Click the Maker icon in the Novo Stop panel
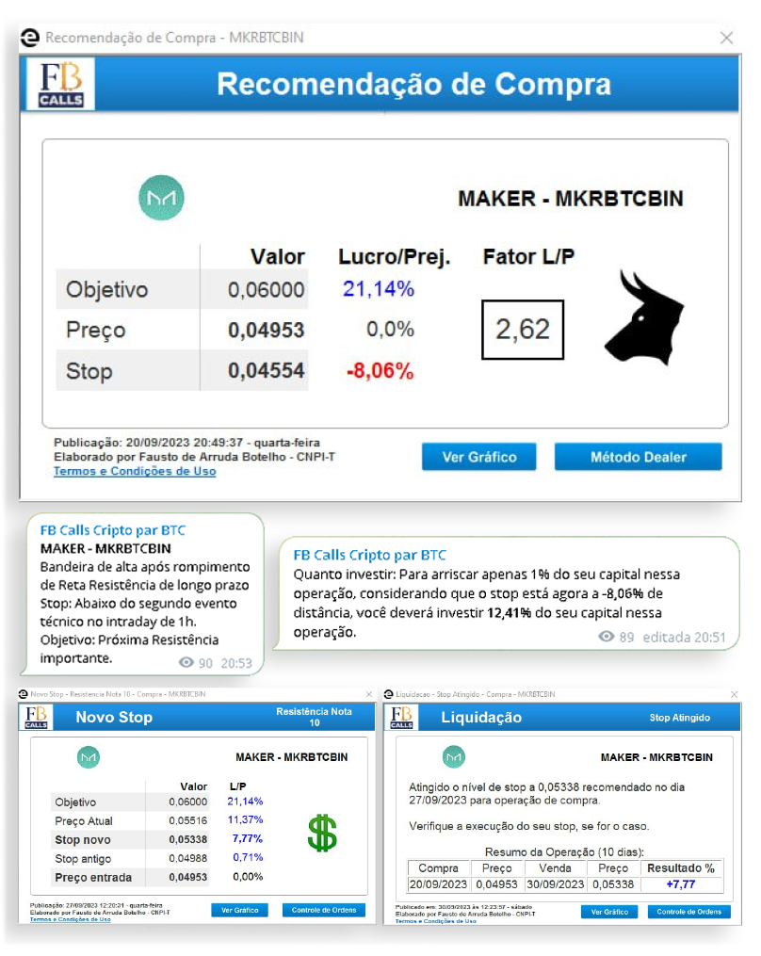This screenshot has width=761, height=956. pyautogui.click(x=88, y=756)
